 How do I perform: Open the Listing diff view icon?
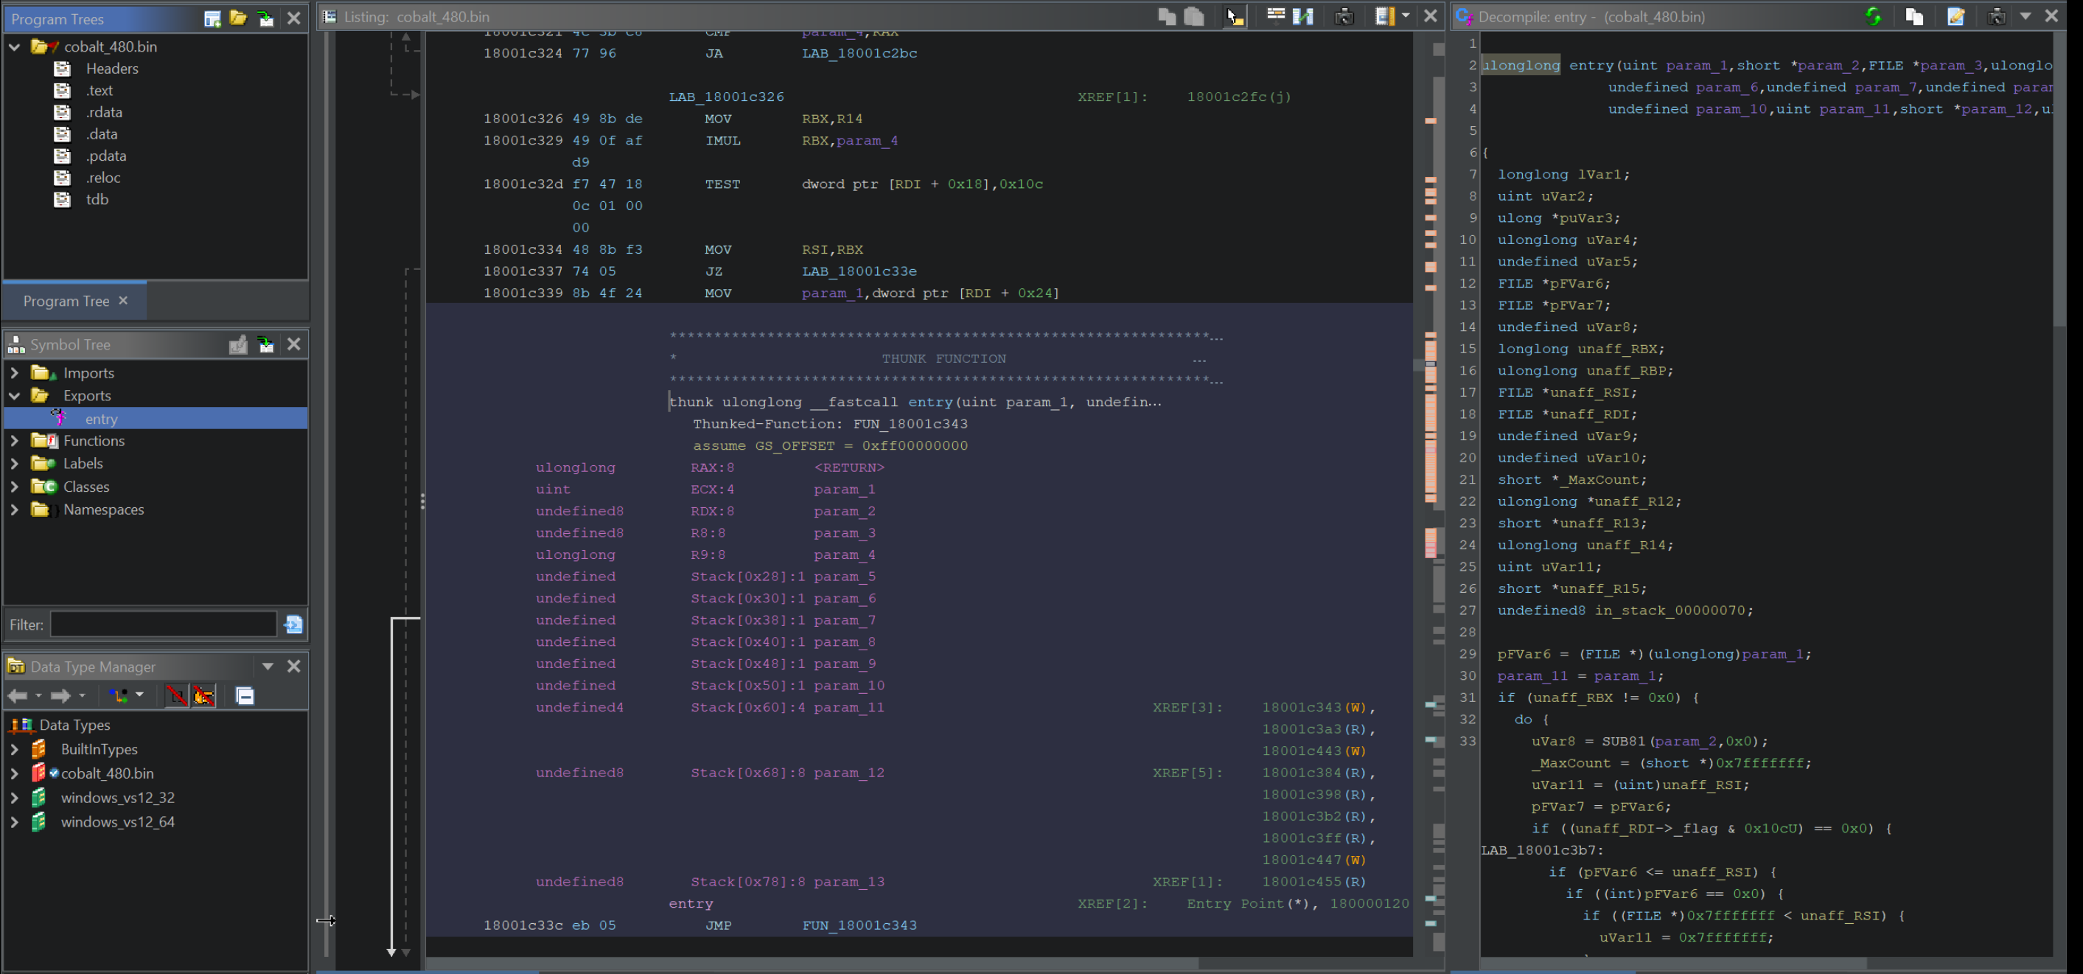tap(1302, 16)
